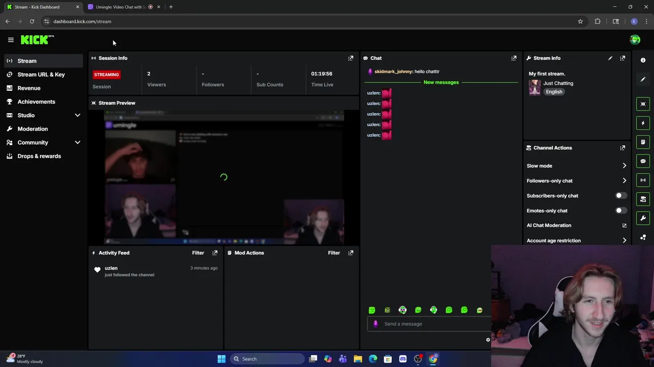Pop out the Channel Actions panel
Image resolution: width=654 pixels, height=367 pixels.
coord(622,148)
